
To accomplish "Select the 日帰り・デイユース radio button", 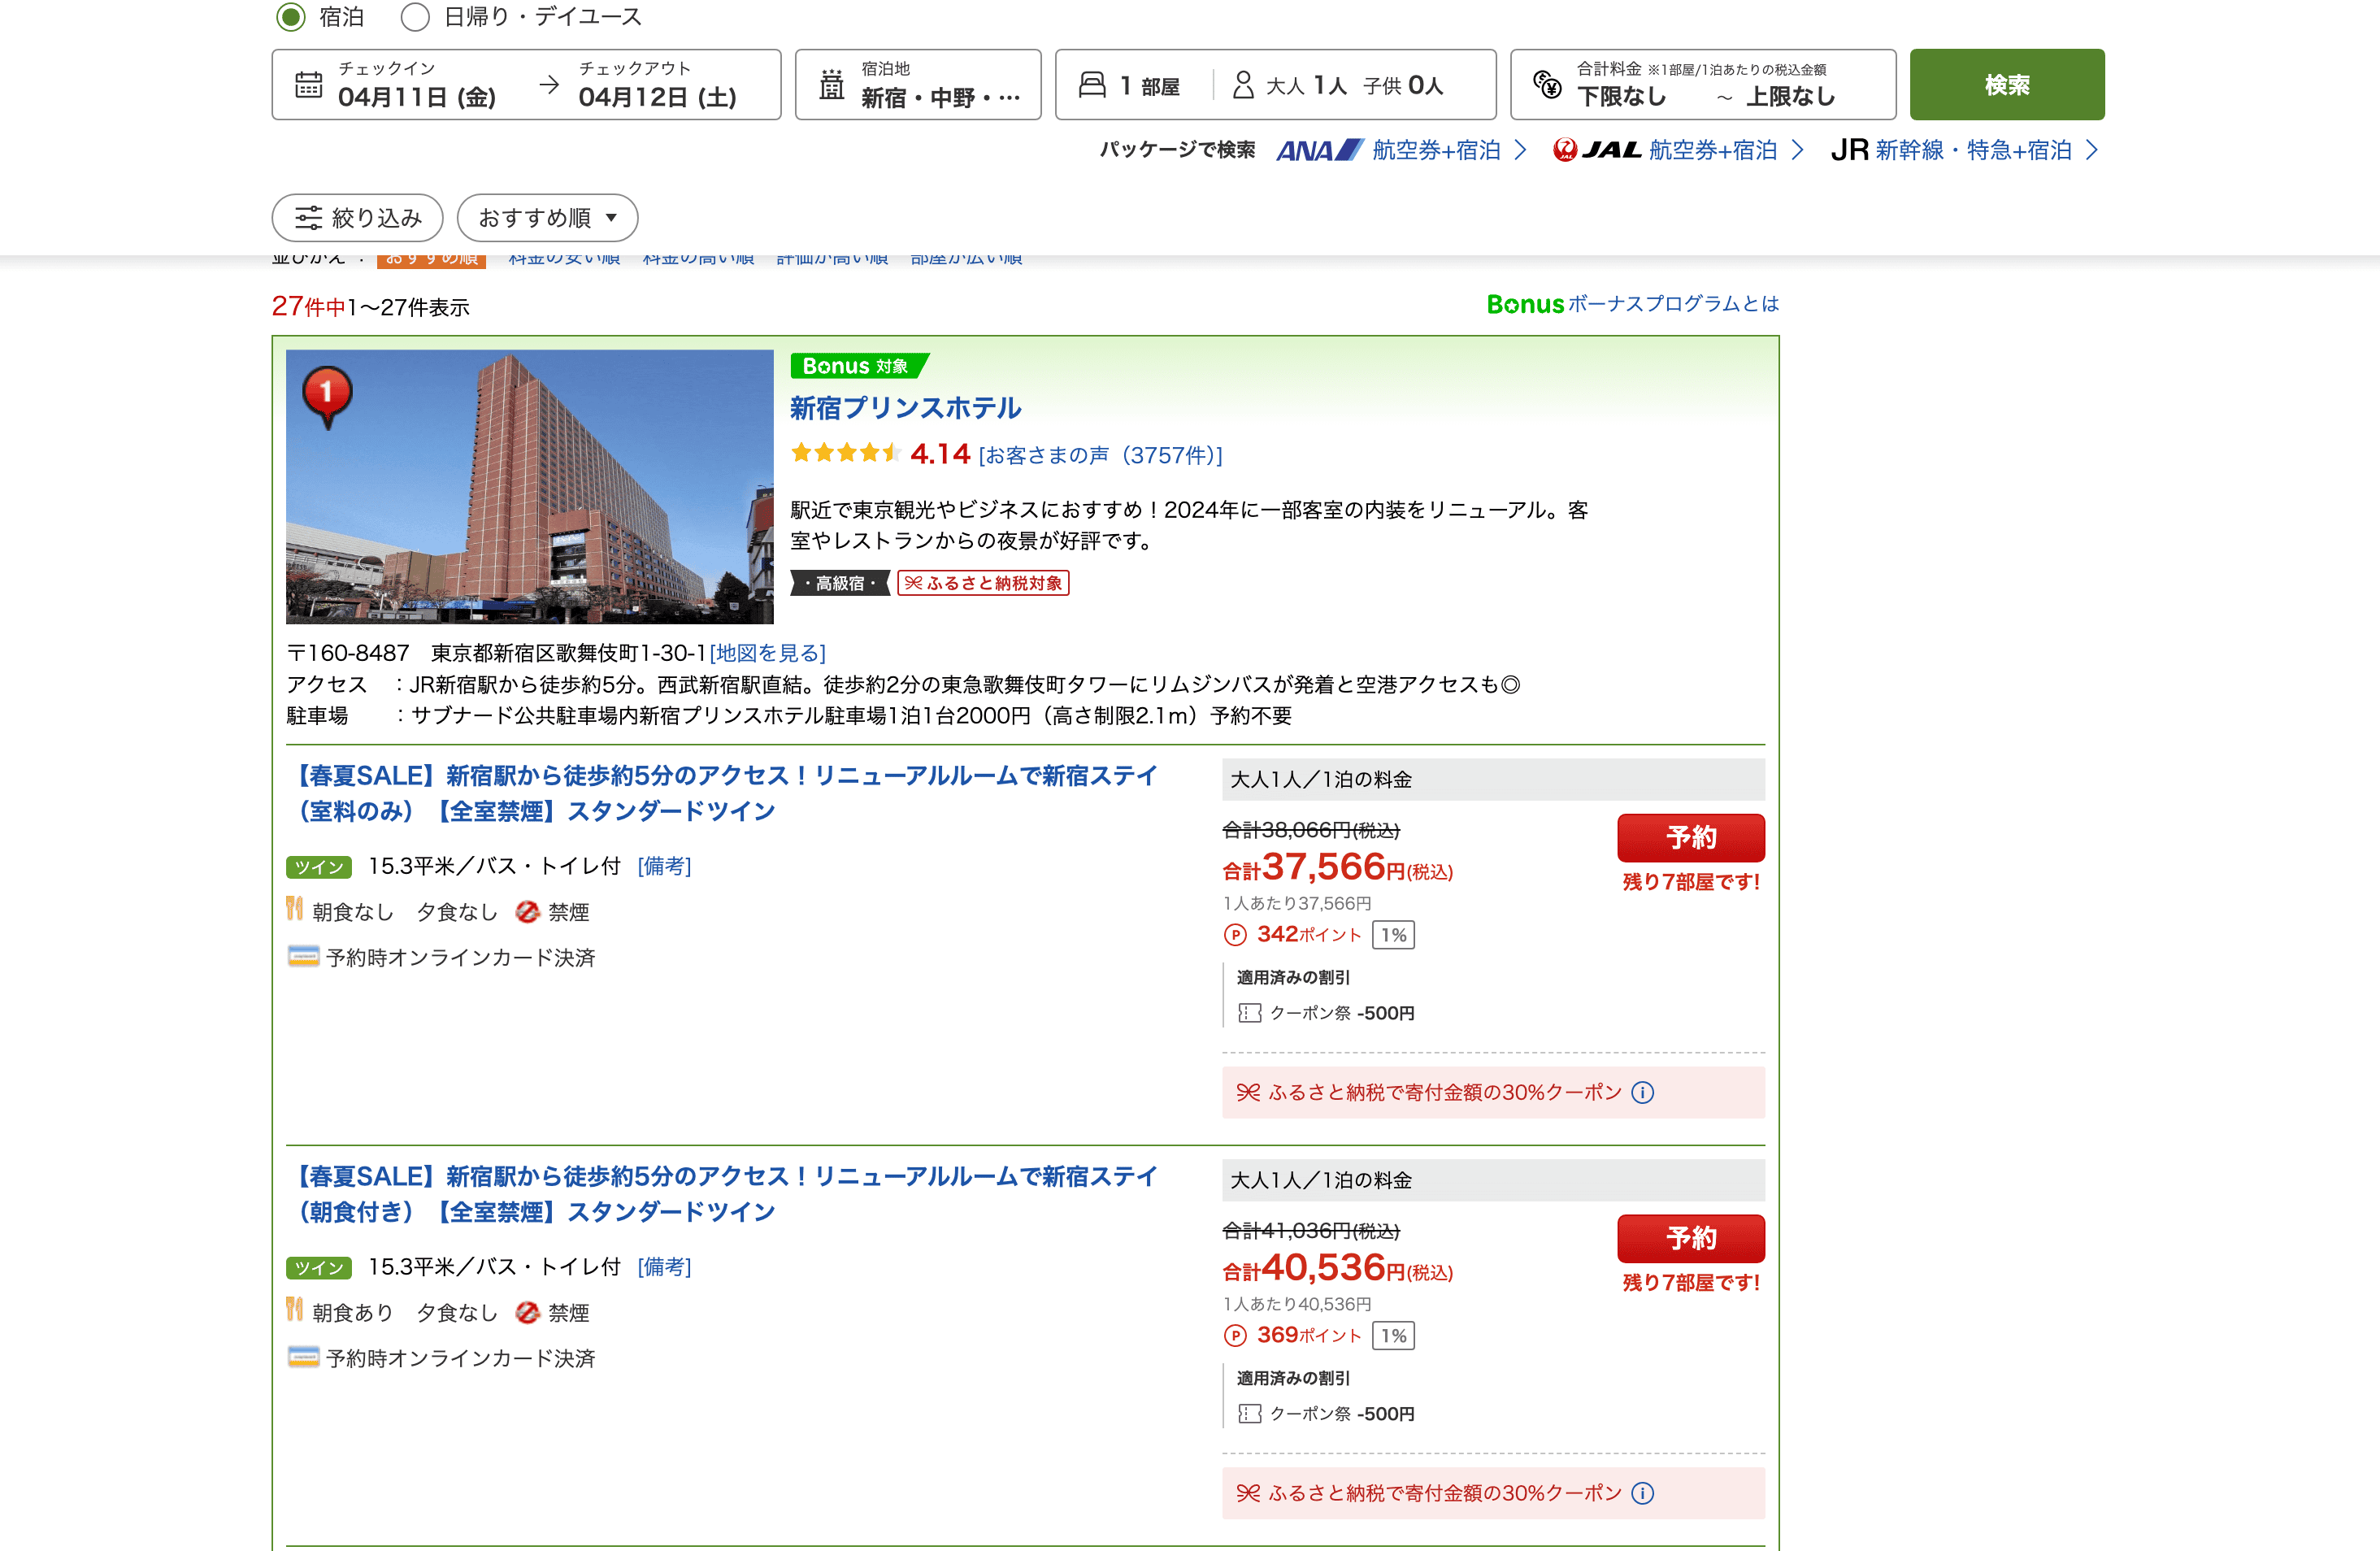I will coord(415,16).
